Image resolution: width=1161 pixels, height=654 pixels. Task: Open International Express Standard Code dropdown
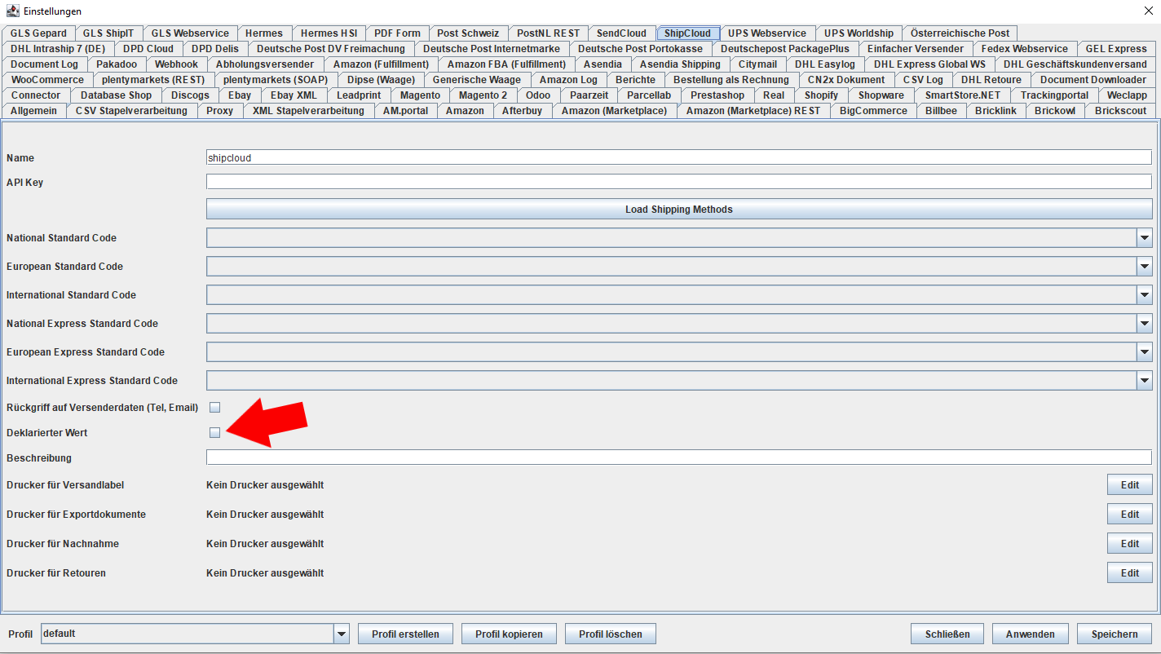tap(1145, 381)
